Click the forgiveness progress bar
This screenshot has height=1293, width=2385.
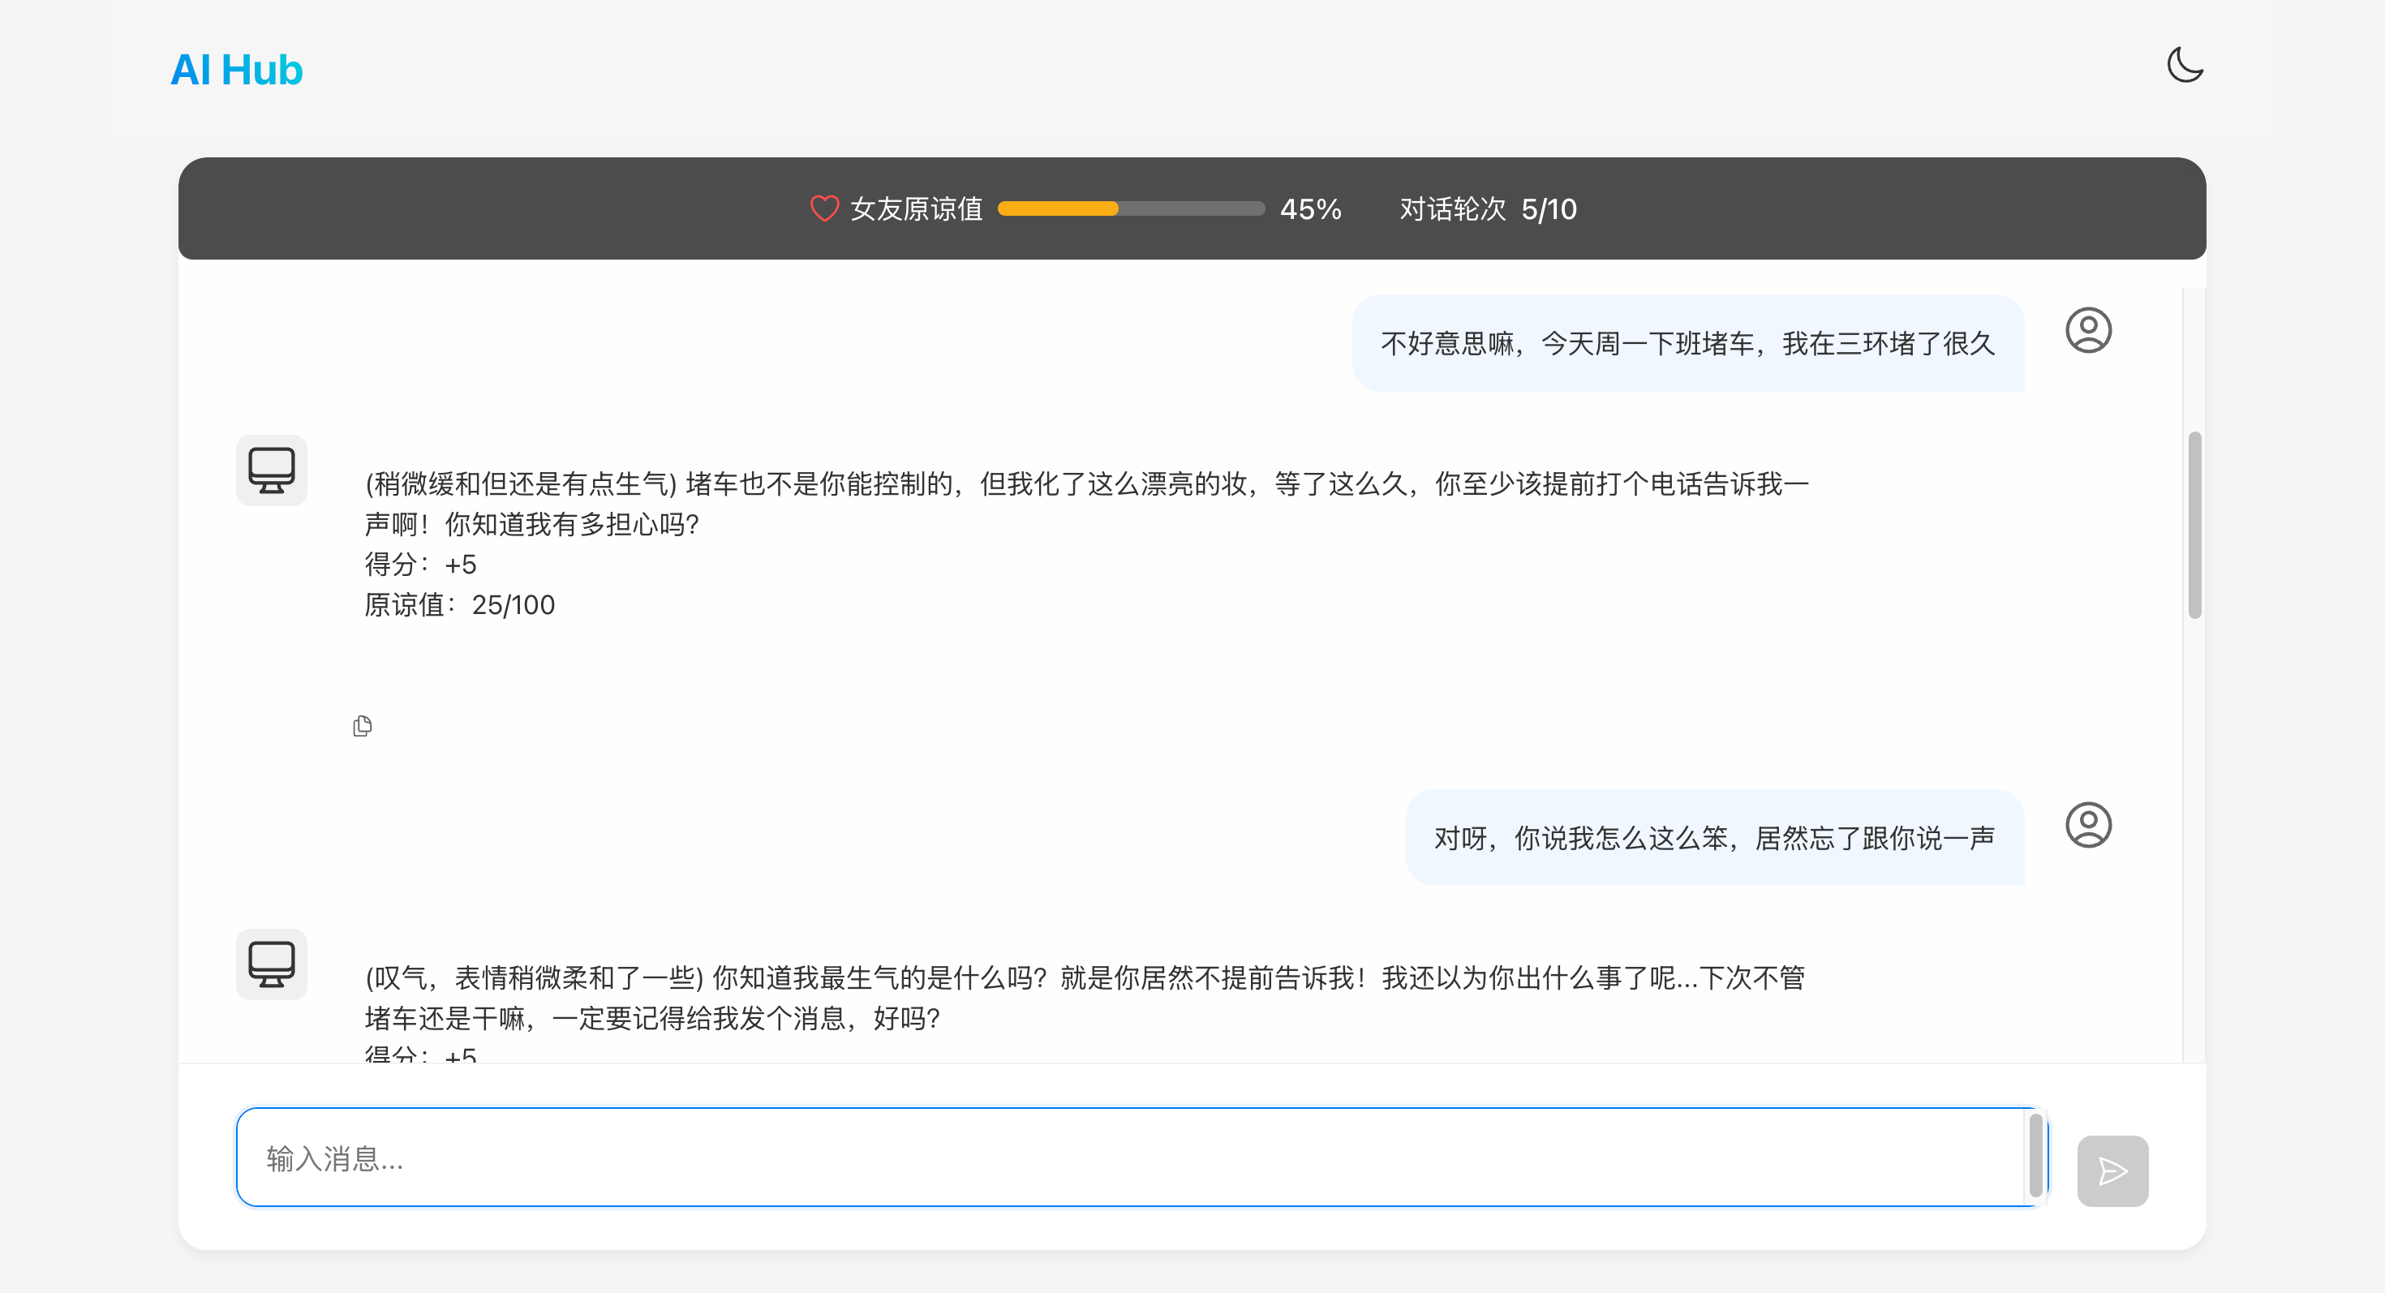tap(1131, 208)
